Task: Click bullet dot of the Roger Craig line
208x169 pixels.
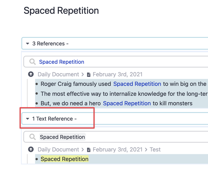Action: 37,84
